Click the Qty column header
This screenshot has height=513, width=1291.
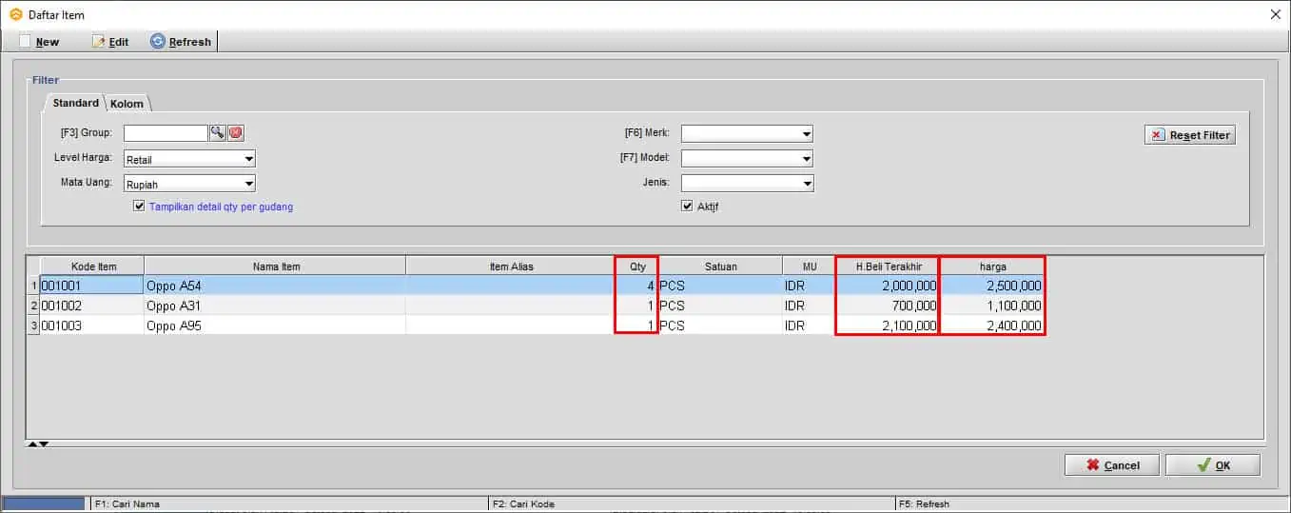click(636, 266)
